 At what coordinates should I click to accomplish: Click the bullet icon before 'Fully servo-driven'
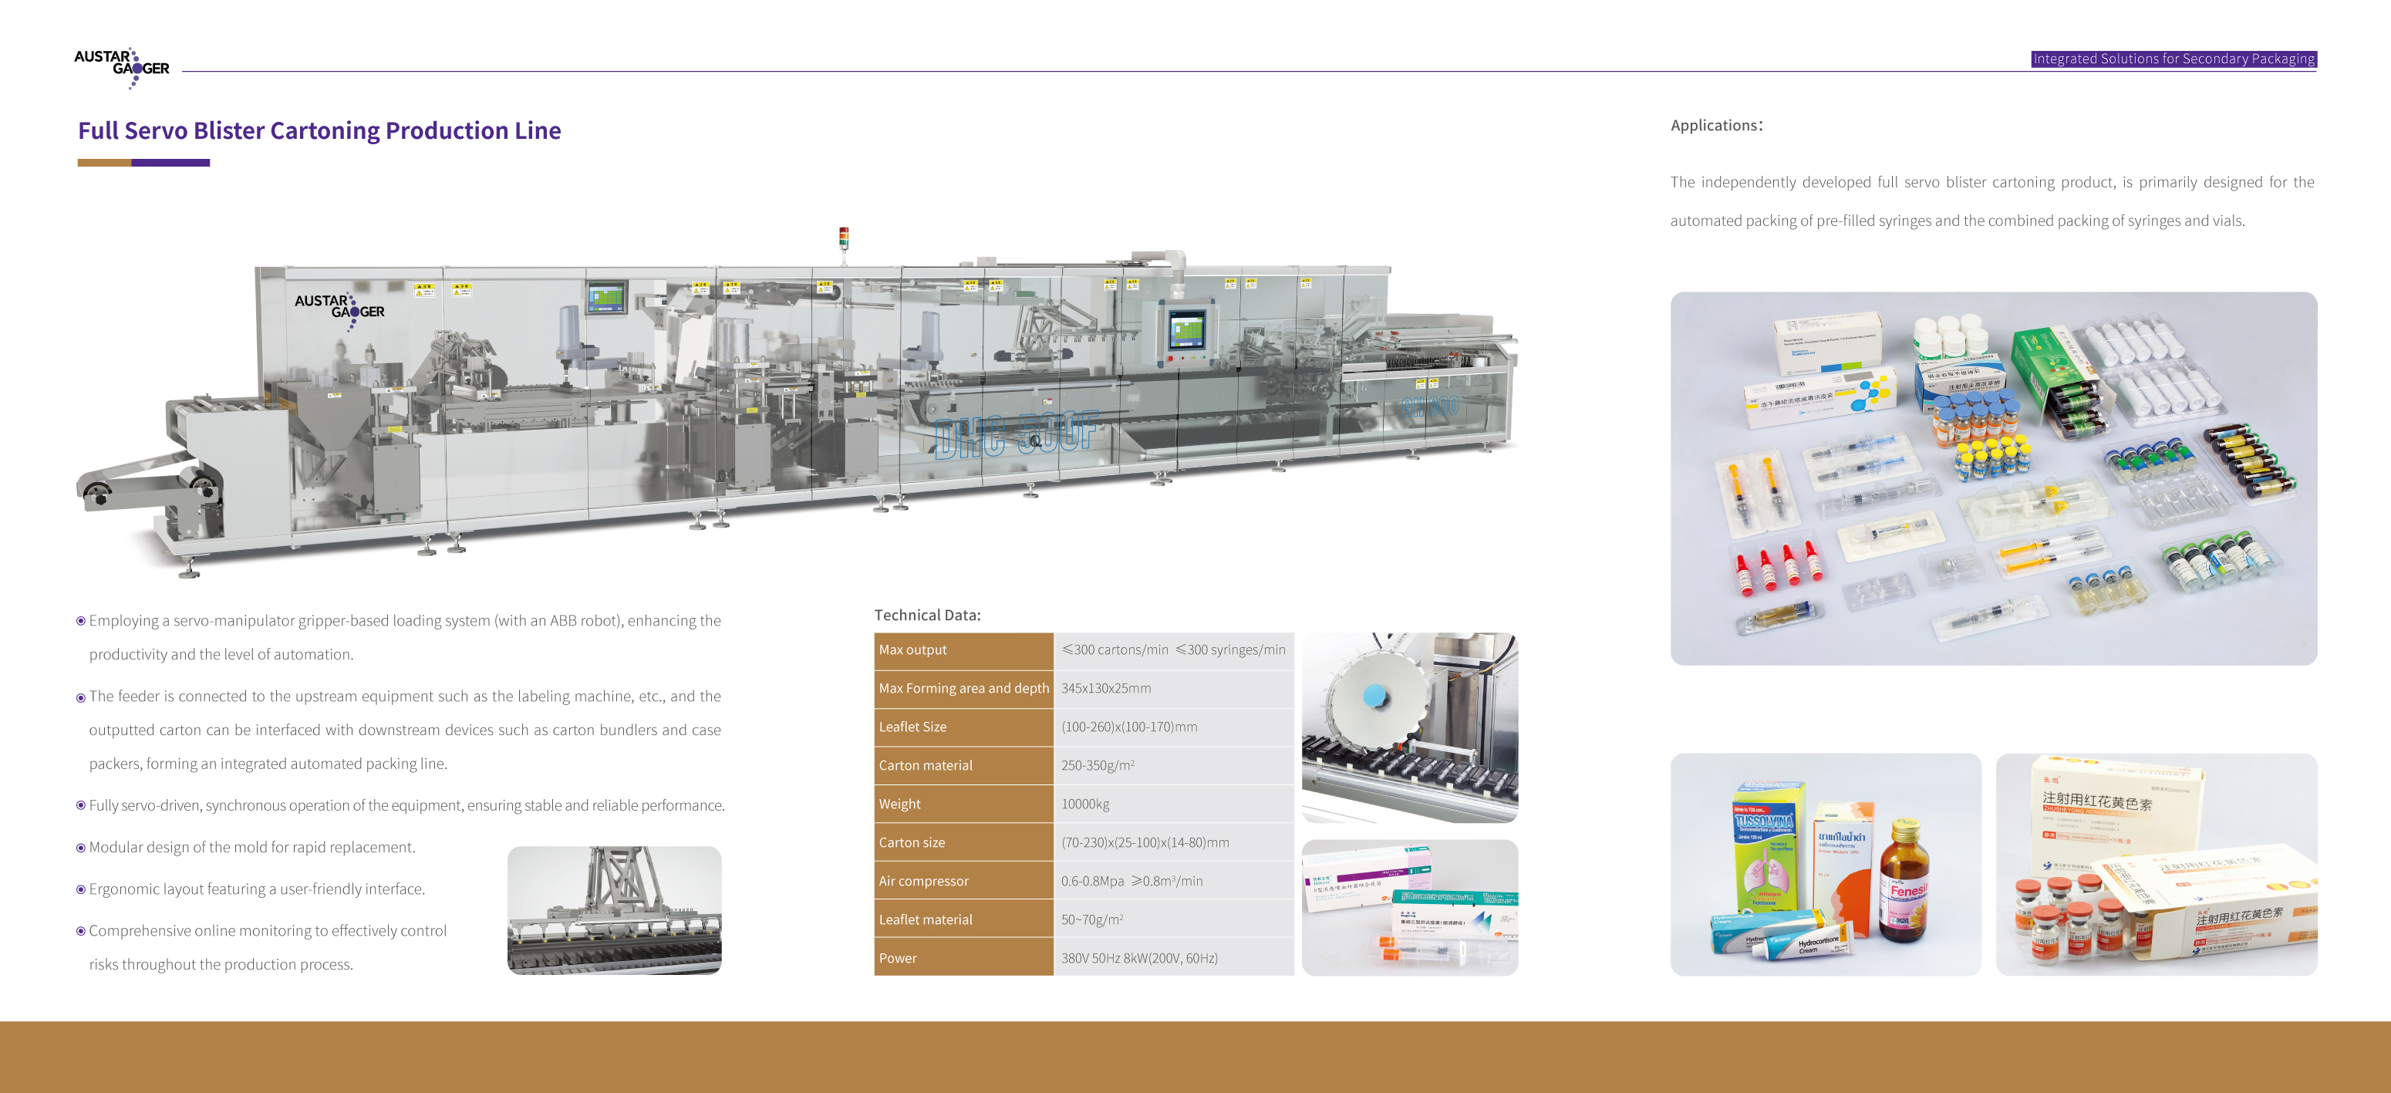click(81, 805)
